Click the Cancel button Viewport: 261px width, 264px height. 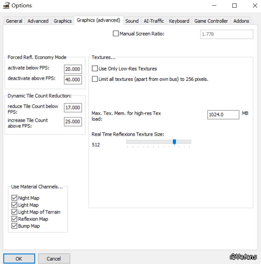[x=54, y=259]
